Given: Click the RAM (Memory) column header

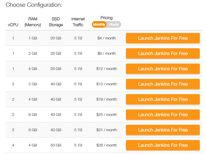Looking at the screenshot, I should [x=33, y=22].
